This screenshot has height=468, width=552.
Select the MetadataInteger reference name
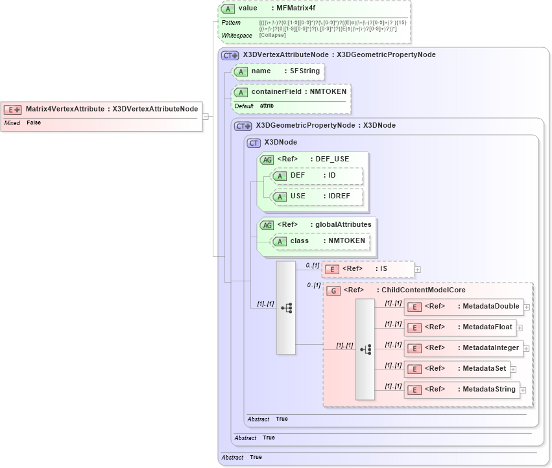click(491, 347)
